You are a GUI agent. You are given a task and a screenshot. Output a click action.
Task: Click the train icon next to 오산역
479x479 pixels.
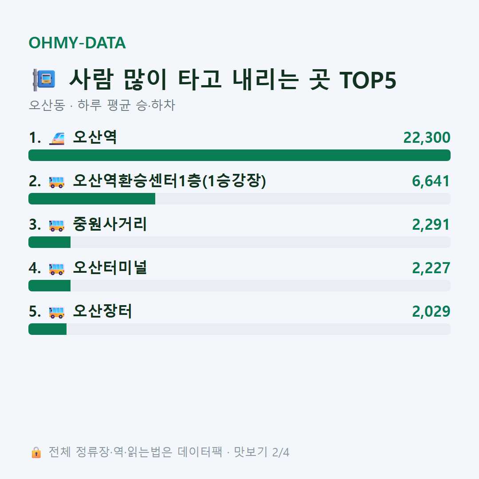[57, 138]
